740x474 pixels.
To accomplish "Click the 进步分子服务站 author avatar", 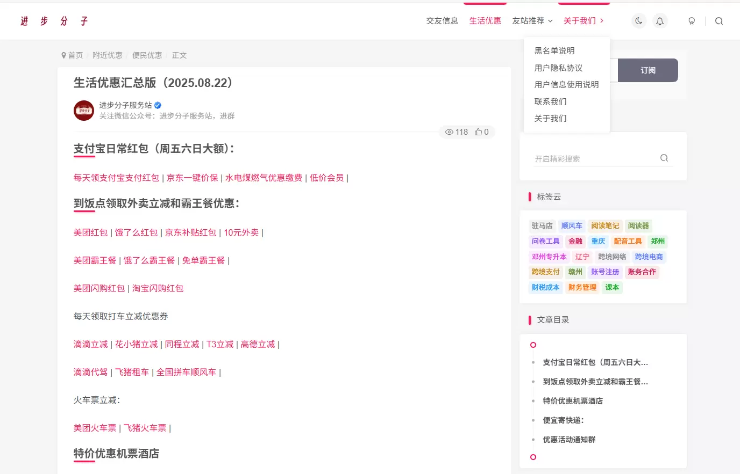I will [x=84, y=111].
